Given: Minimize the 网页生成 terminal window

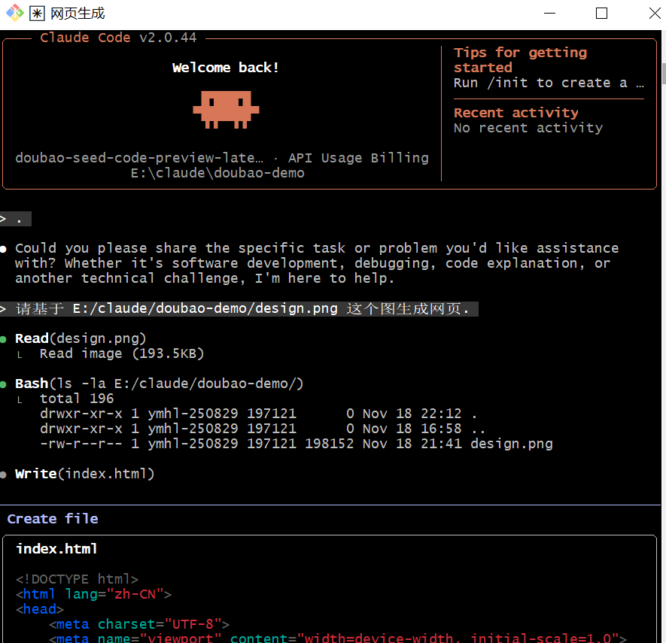Looking at the screenshot, I should pyautogui.click(x=549, y=13).
